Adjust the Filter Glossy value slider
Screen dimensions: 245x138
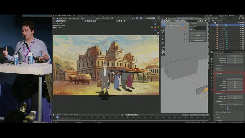pyautogui.click(x=235, y=104)
